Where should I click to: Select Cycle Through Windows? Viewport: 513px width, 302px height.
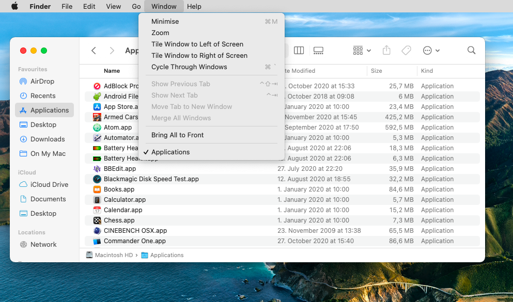pos(211,67)
